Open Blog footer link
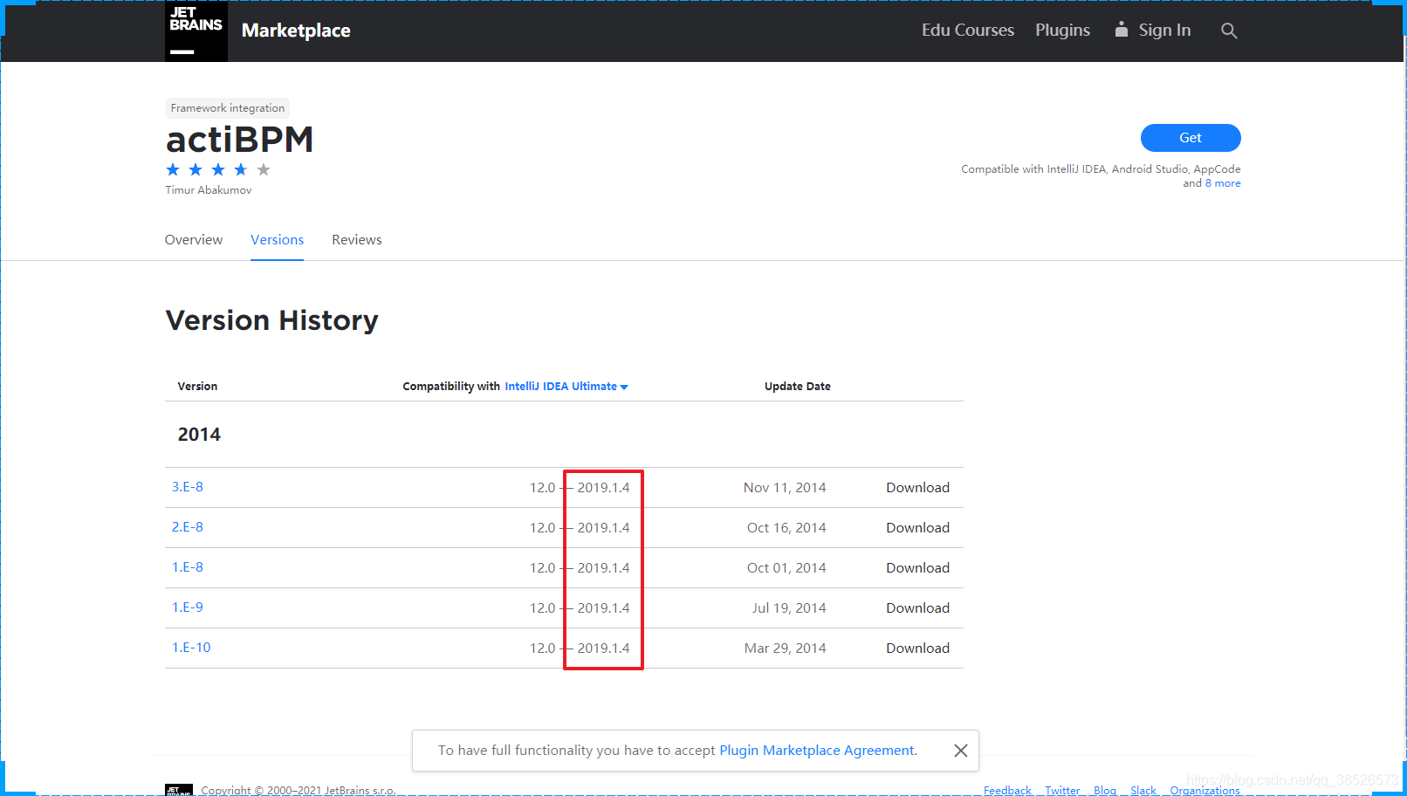 click(1105, 790)
